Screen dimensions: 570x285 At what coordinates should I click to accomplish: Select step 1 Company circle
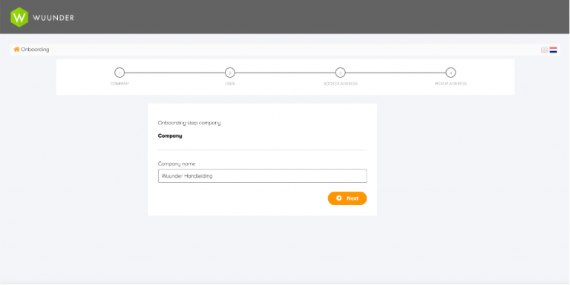[x=119, y=73]
